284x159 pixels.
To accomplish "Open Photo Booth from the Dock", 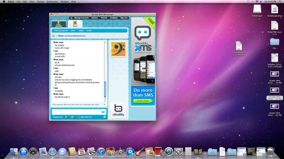I will pos(159,152).
